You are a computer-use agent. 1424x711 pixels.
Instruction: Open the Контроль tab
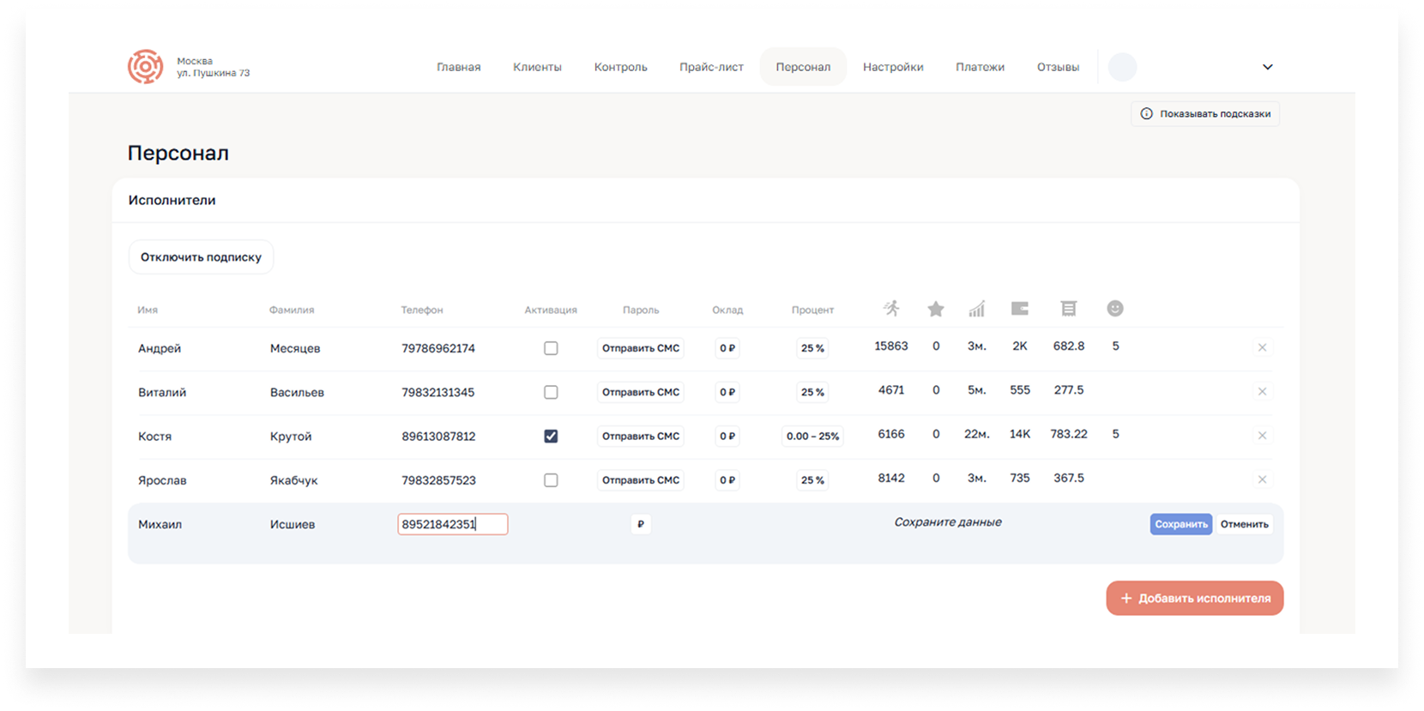[620, 67]
